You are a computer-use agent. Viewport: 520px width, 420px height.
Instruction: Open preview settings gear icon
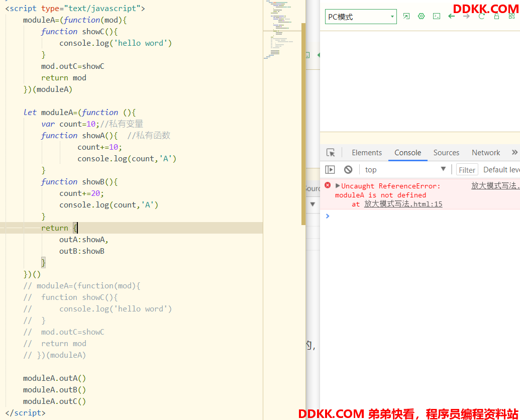(421, 16)
